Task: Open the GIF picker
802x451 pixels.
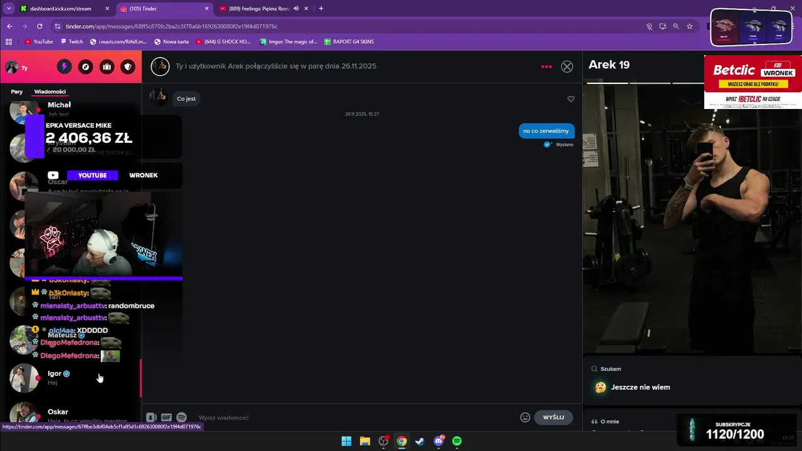Action: click(166, 417)
